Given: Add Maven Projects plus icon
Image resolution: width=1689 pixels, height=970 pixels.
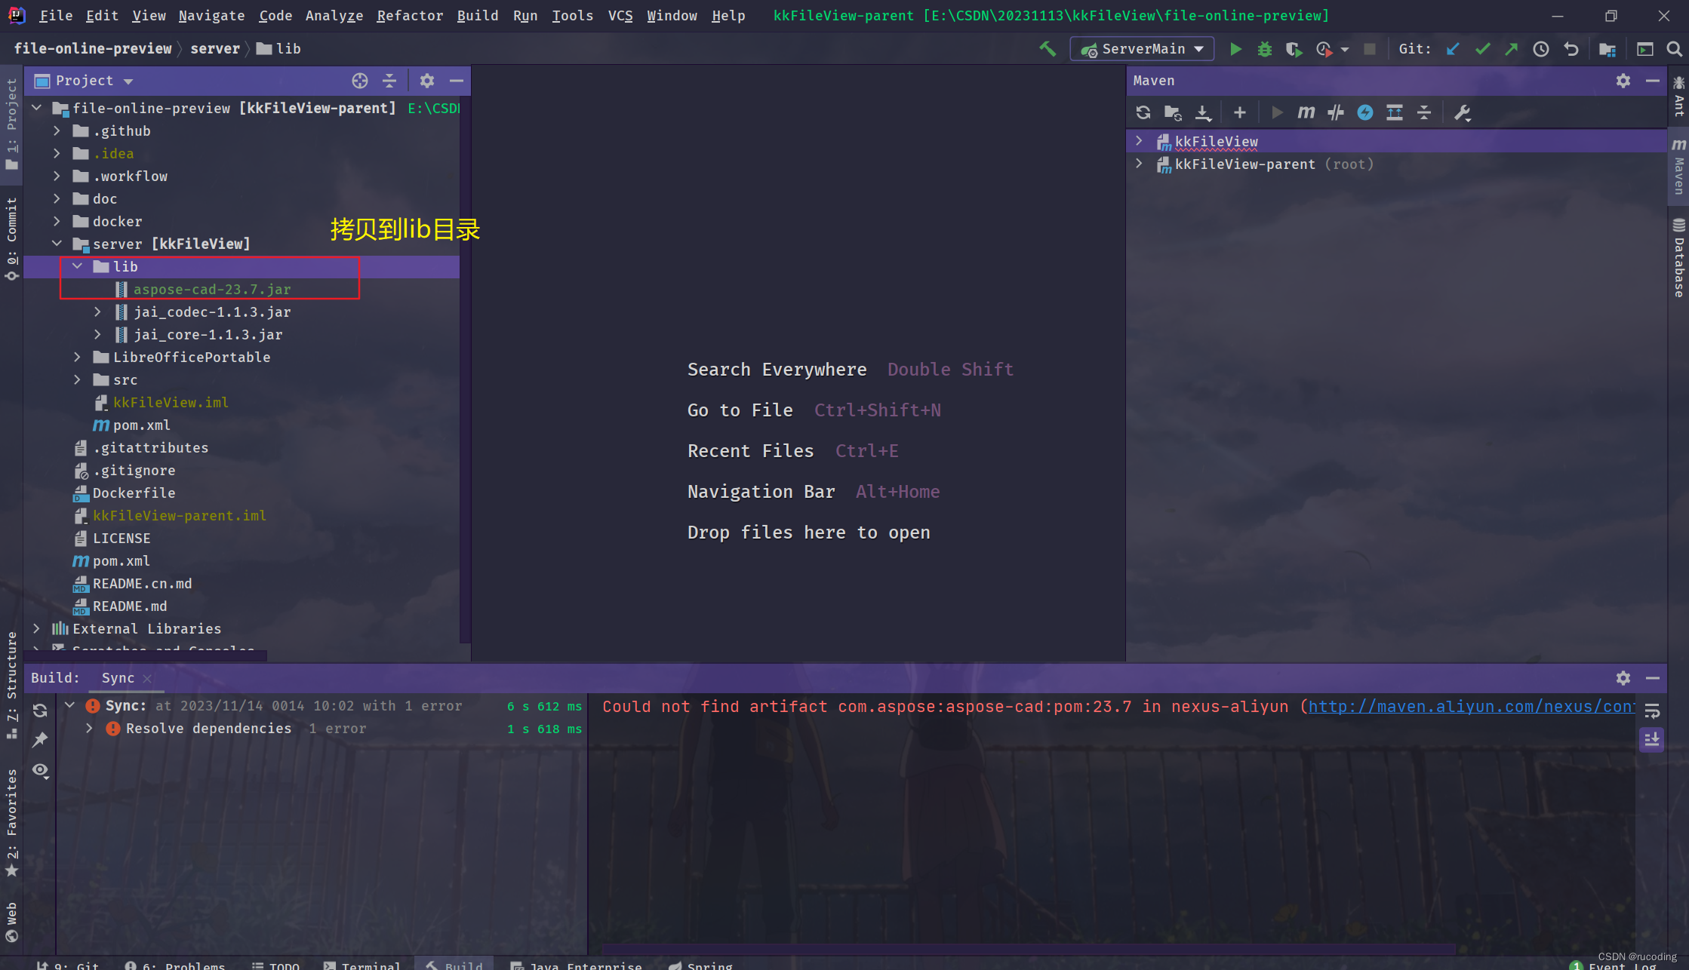Looking at the screenshot, I should pos(1240,112).
